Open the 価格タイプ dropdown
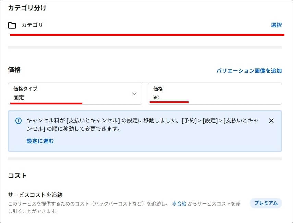 pos(75,94)
